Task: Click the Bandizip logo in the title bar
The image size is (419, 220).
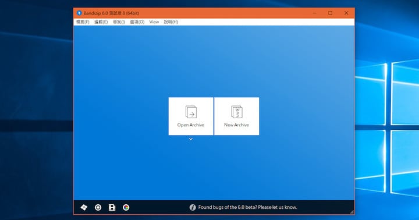Action: click(x=79, y=13)
